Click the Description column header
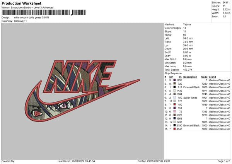The width and height of the screenshot is (232, 164). click(190, 77)
